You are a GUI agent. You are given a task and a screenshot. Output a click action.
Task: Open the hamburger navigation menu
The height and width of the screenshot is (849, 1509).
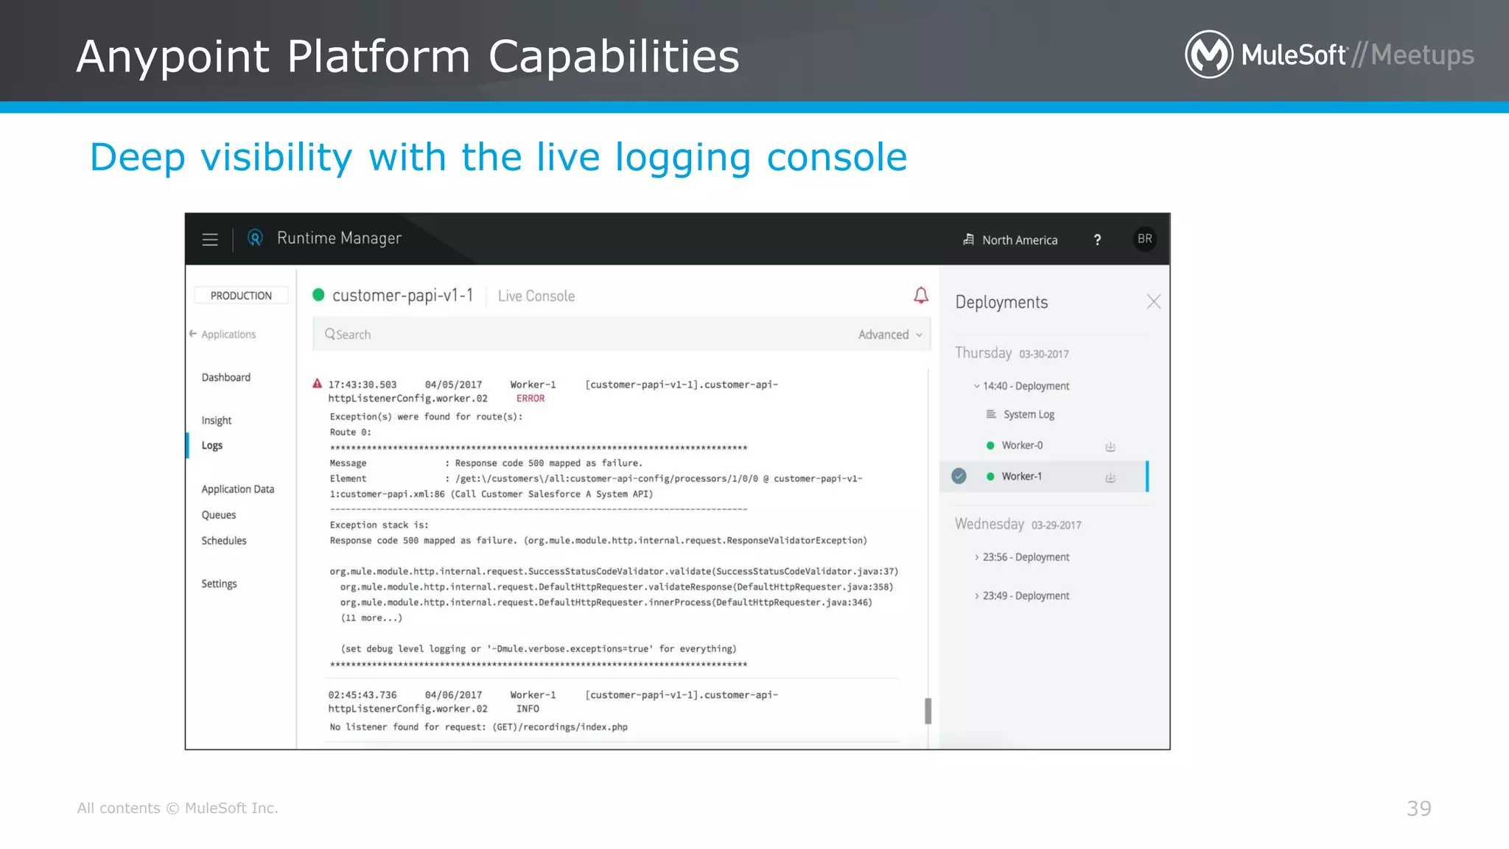[210, 240]
